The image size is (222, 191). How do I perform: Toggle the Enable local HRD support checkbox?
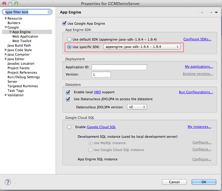point(68,92)
